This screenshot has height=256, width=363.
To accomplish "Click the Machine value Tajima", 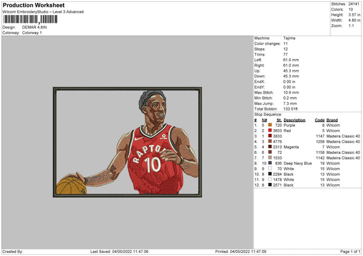I will pos(290,38).
